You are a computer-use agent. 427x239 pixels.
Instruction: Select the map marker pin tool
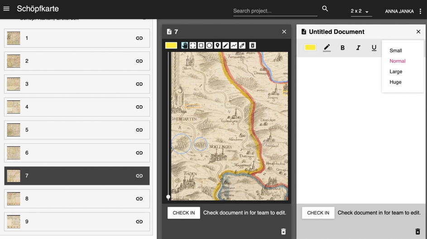[217, 45]
